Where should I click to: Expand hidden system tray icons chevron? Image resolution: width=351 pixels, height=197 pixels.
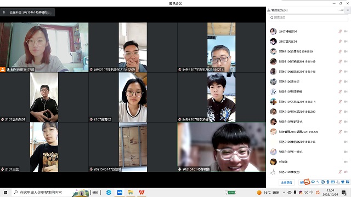point(284,192)
